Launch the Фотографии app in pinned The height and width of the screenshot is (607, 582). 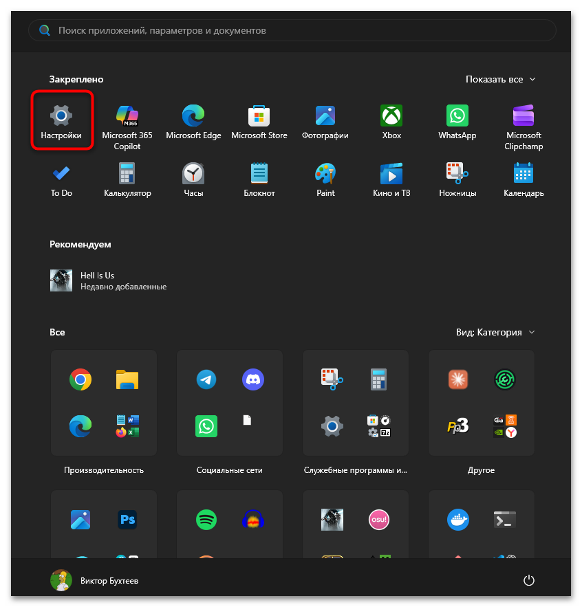pyautogui.click(x=325, y=121)
